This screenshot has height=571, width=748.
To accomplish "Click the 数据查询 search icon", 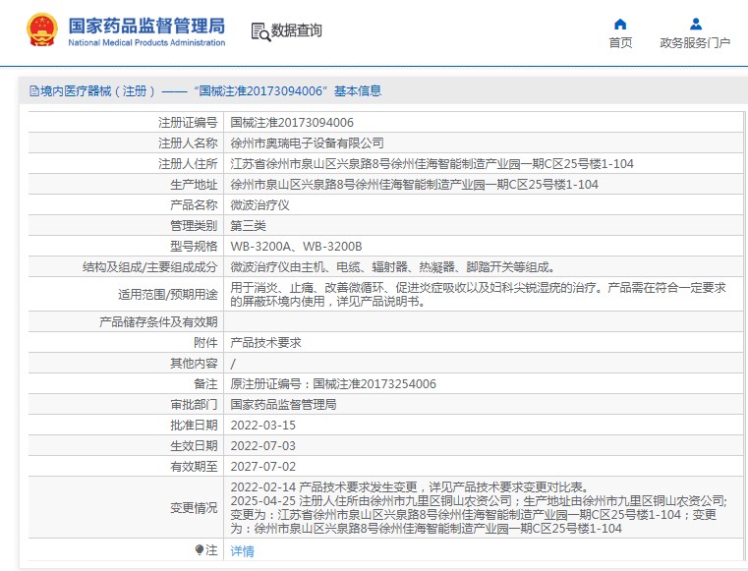I will (259, 31).
